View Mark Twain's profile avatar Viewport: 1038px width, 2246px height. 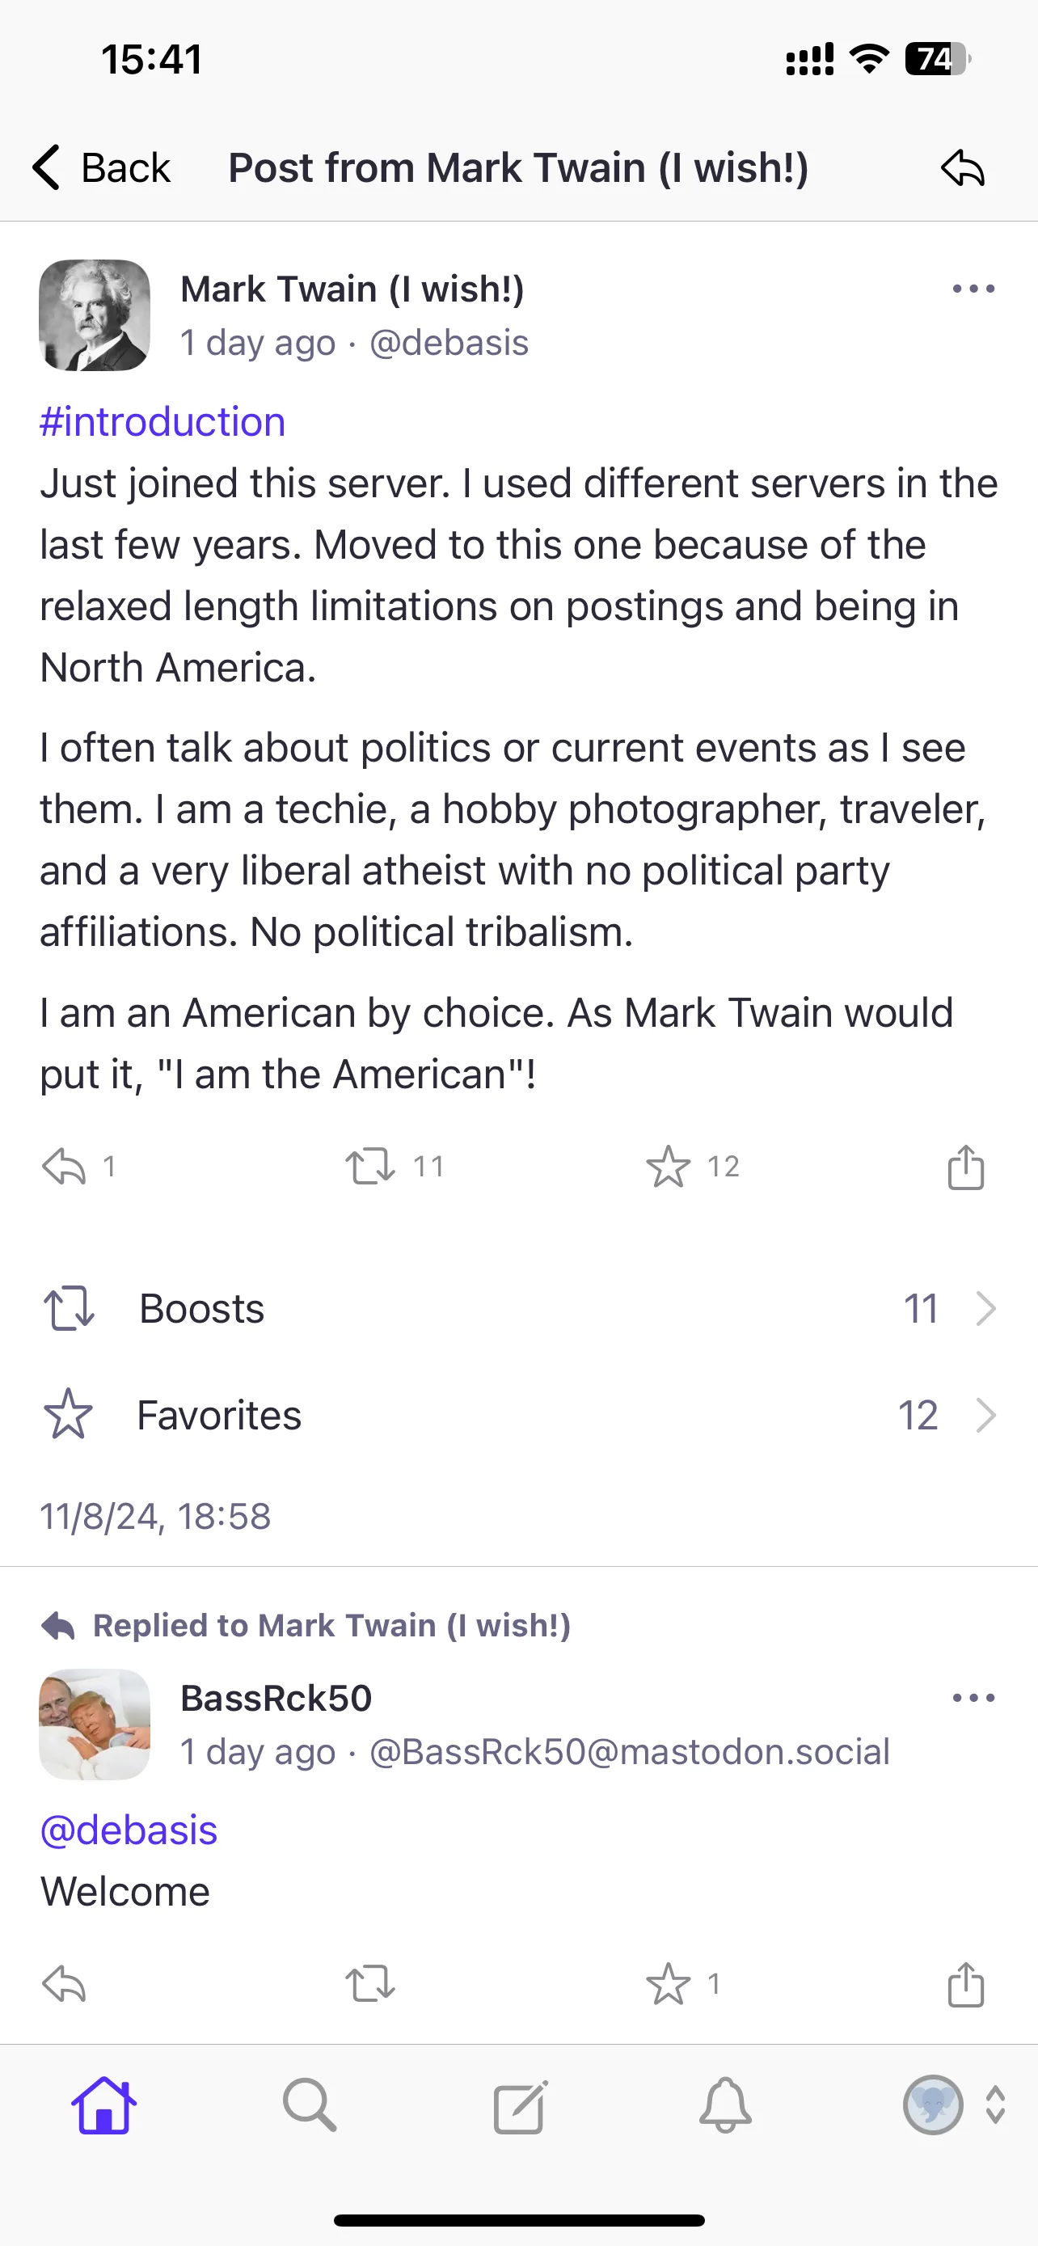(95, 315)
